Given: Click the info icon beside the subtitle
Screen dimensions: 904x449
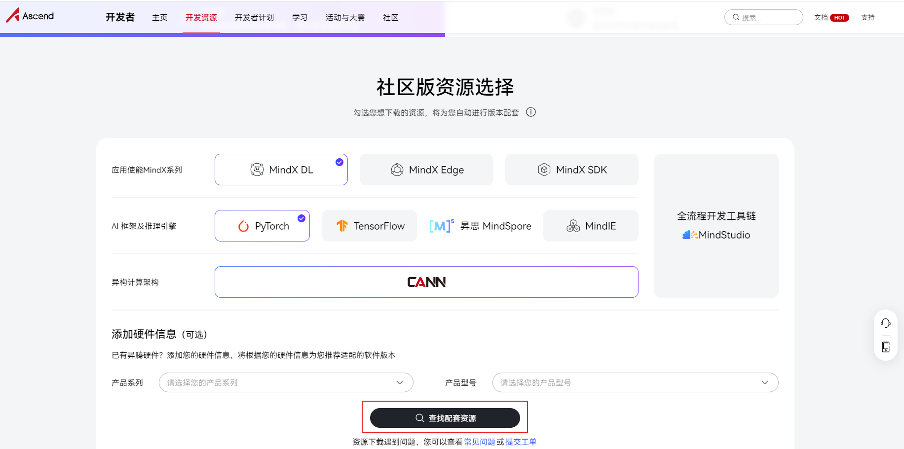Looking at the screenshot, I should [531, 112].
